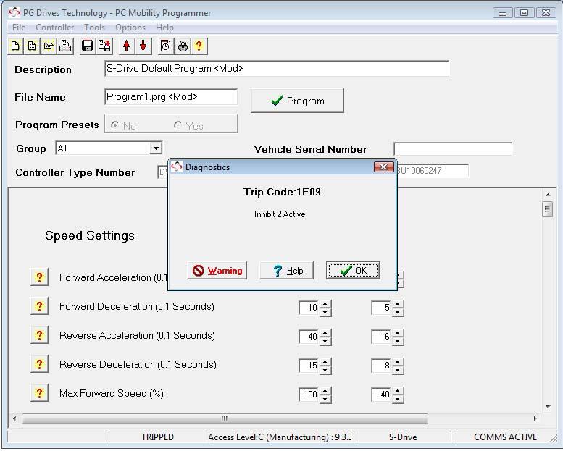The height and width of the screenshot is (451, 563).
Task: Decrease Reverse Acceleration first value of 40
Action: (325, 341)
